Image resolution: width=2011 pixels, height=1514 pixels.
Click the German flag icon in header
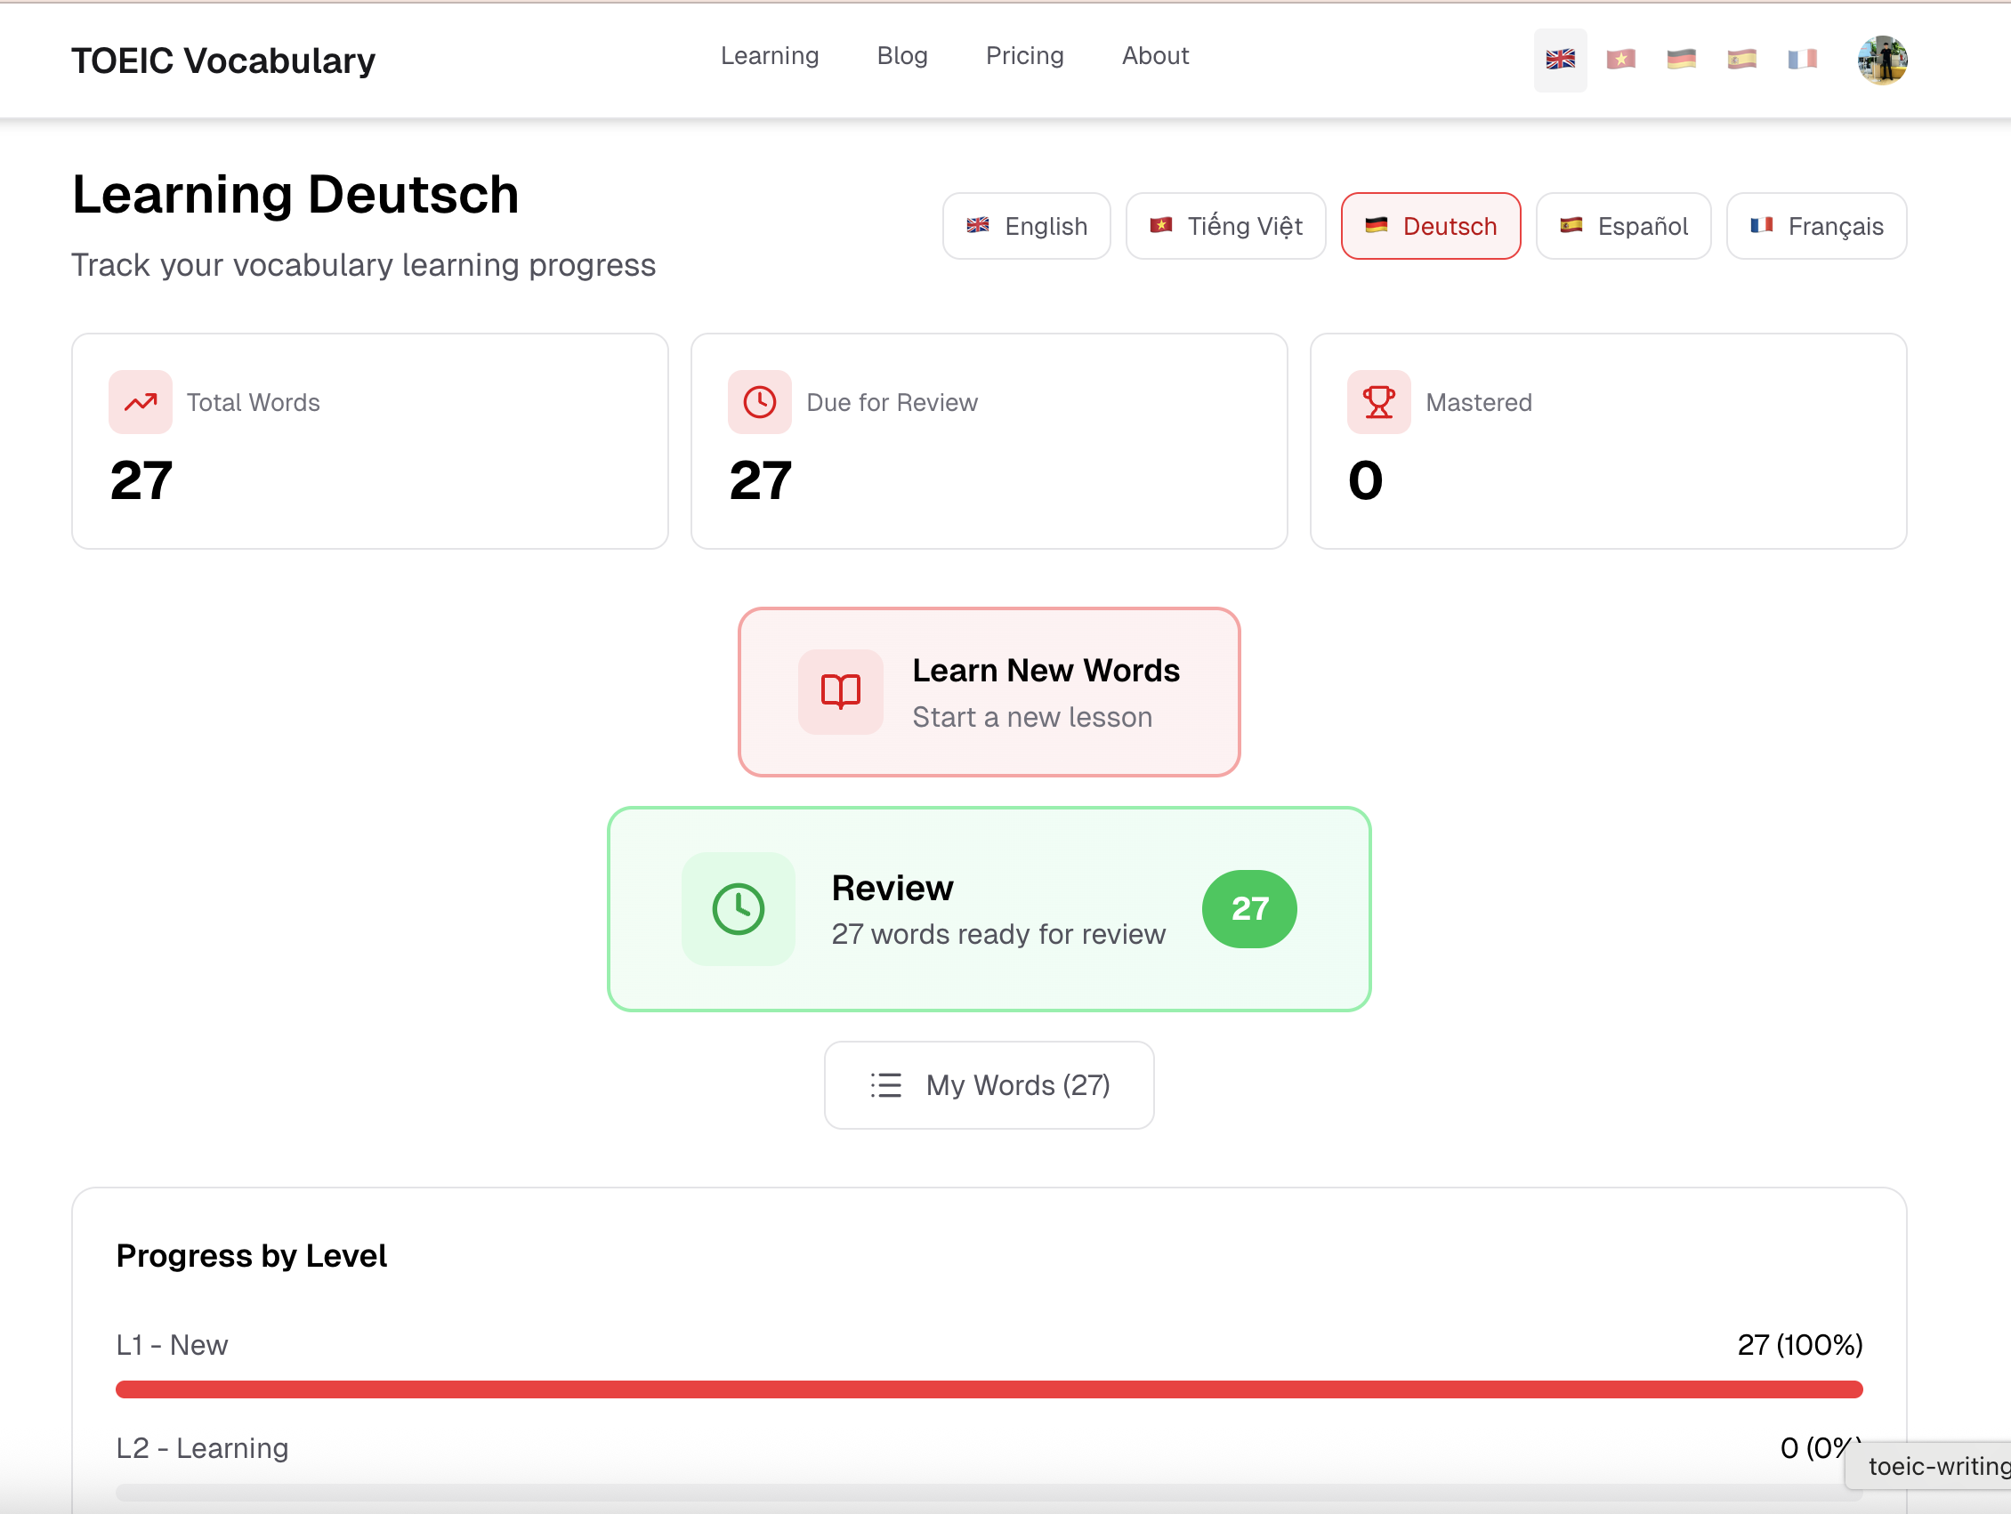[1681, 60]
